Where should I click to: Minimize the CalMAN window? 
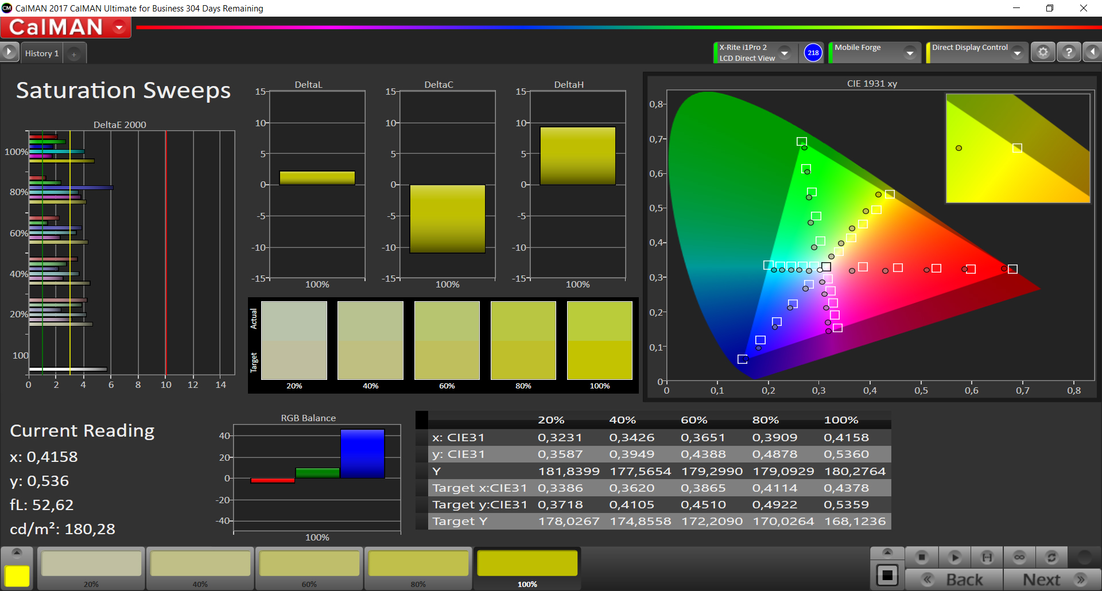1016,8
